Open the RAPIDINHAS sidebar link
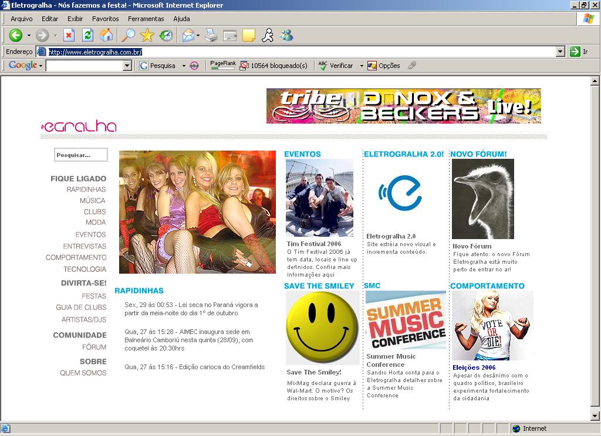This screenshot has width=601, height=436. coord(86,189)
